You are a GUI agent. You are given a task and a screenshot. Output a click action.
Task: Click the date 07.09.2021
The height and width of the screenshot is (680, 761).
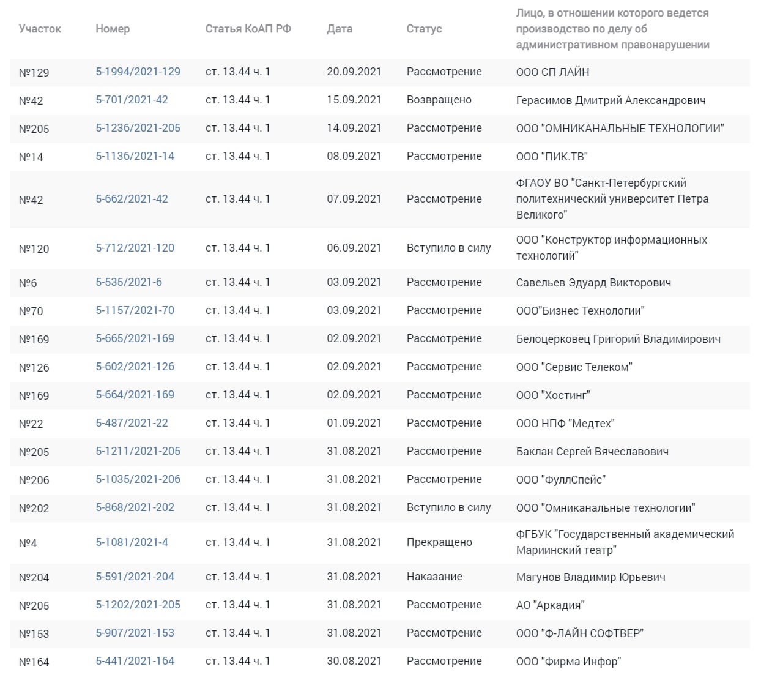354,199
